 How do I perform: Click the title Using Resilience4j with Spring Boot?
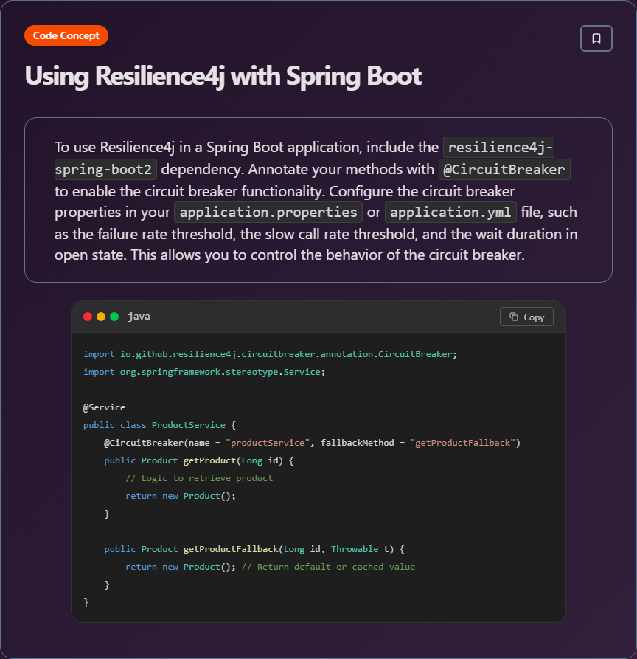click(x=223, y=76)
